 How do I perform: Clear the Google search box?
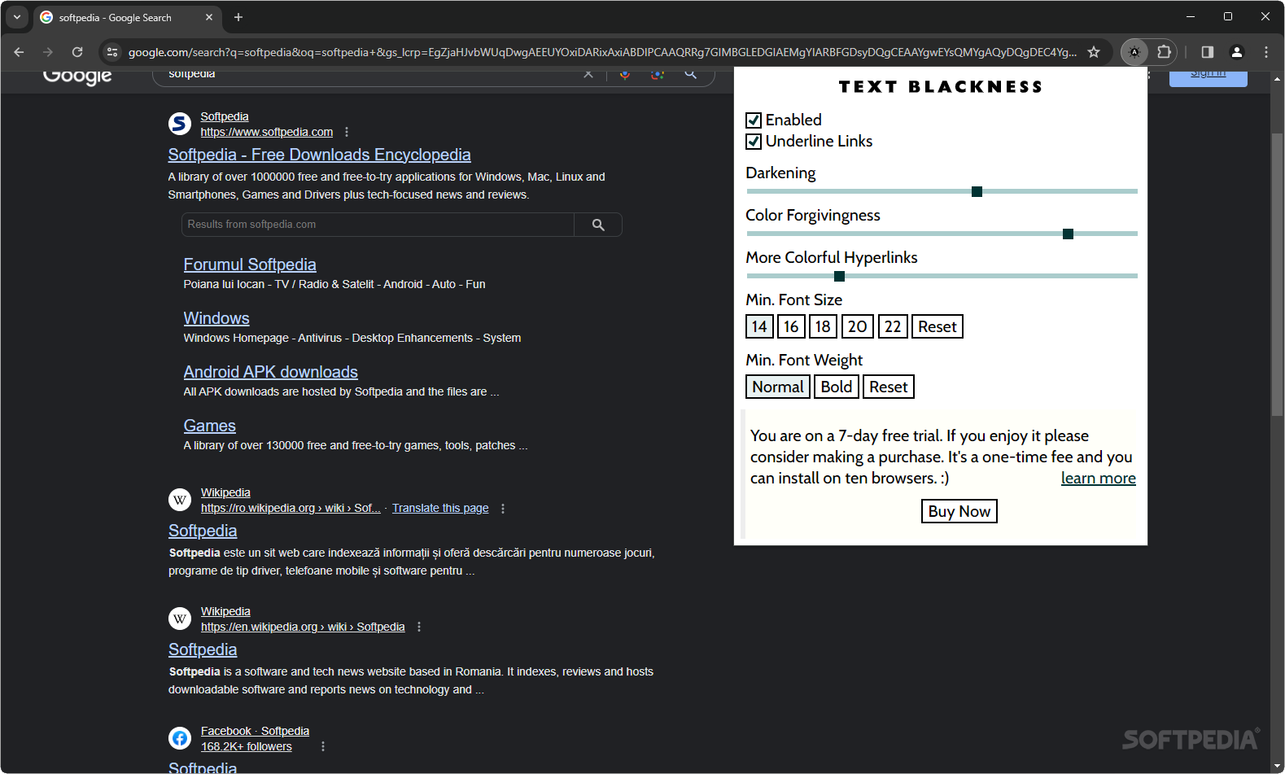(588, 74)
